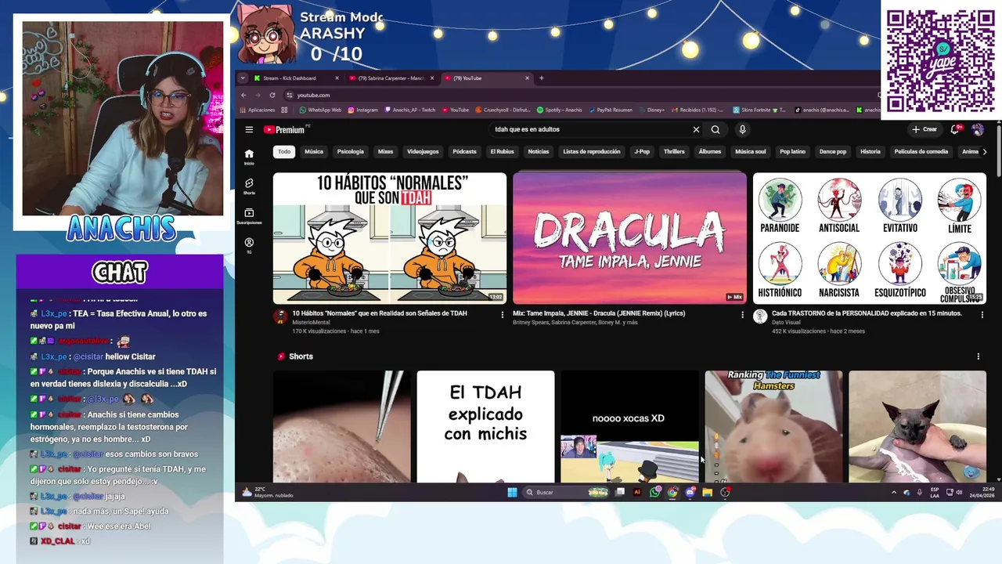This screenshot has width=1002, height=564.
Task: Open the Tú profile sidebar icon
Action: [249, 246]
